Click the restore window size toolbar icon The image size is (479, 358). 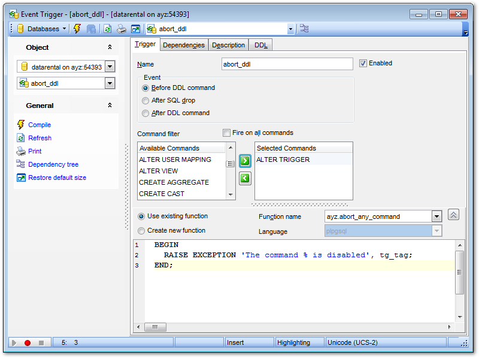(135, 28)
